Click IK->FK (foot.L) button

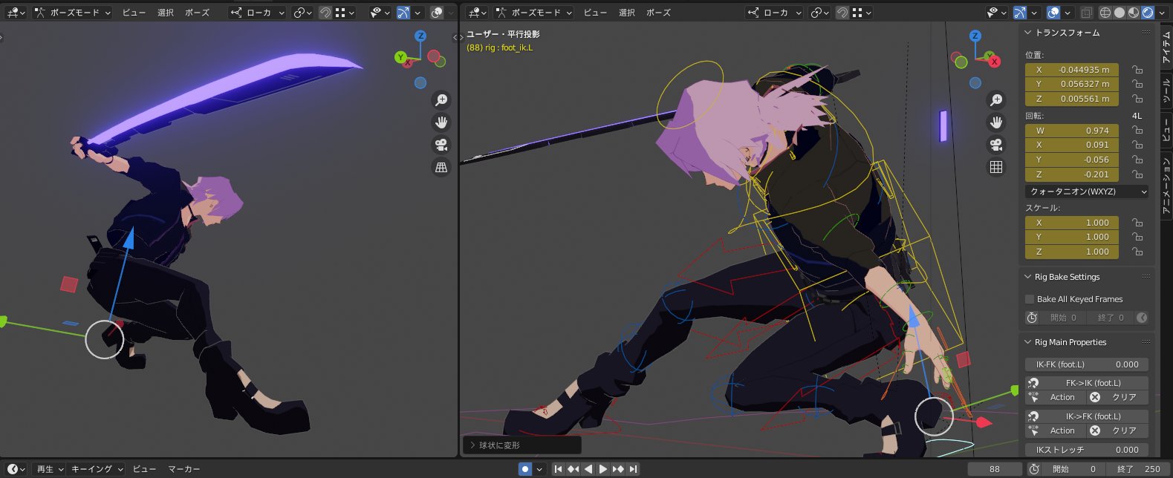click(1087, 416)
